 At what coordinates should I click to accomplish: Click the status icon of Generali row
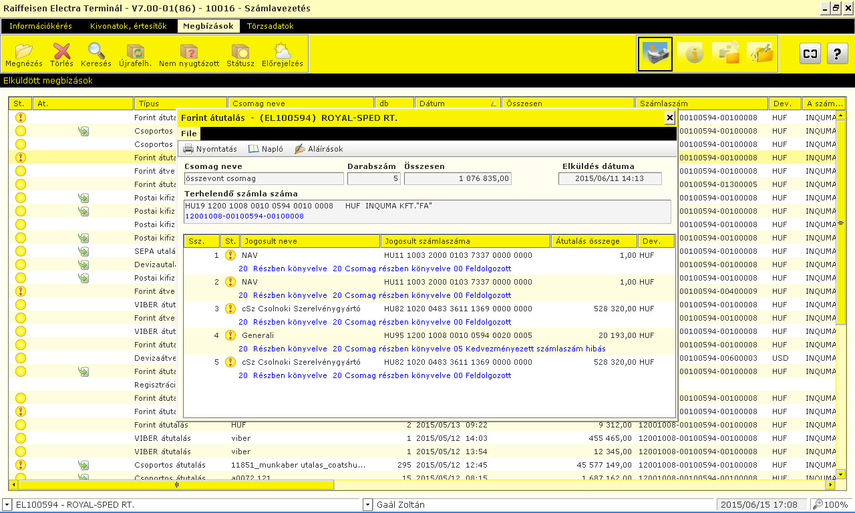click(x=230, y=335)
